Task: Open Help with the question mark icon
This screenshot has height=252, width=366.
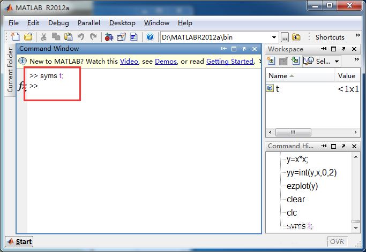Action: [x=150, y=37]
